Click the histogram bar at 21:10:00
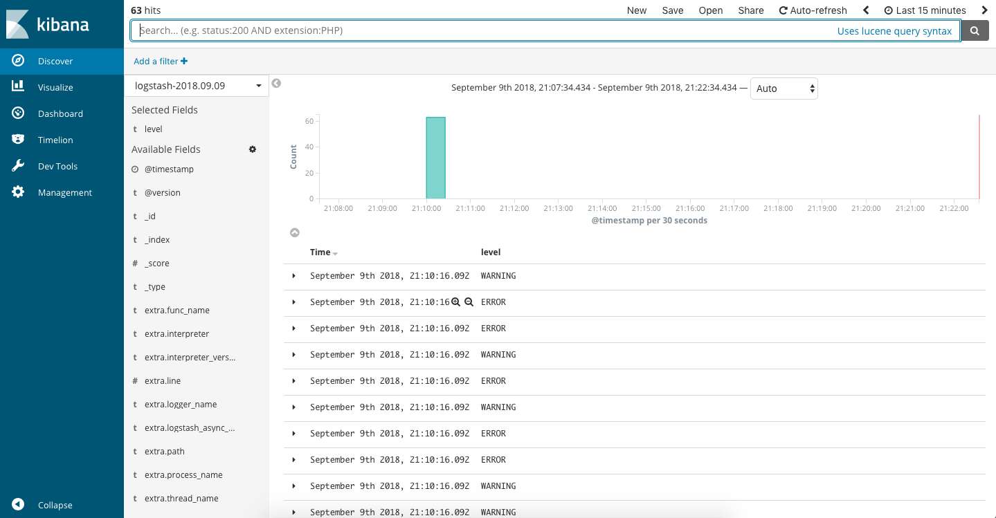Viewport: 996px width, 518px height. point(435,158)
